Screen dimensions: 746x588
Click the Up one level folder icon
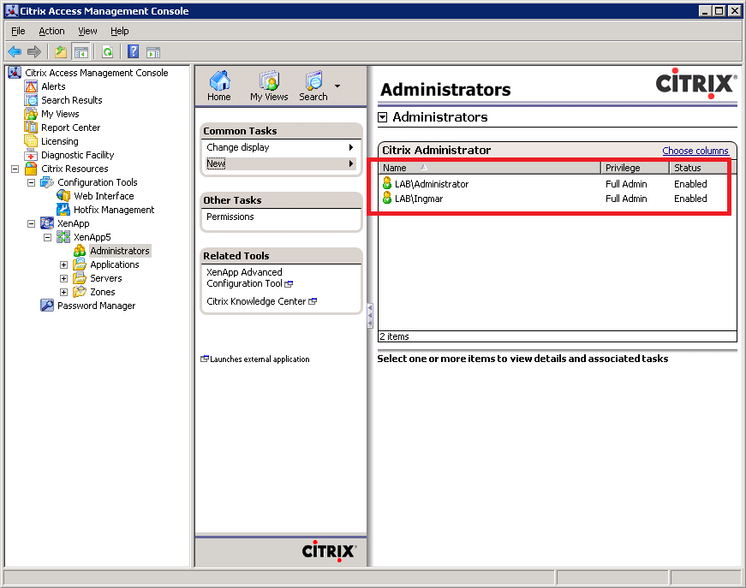61,51
